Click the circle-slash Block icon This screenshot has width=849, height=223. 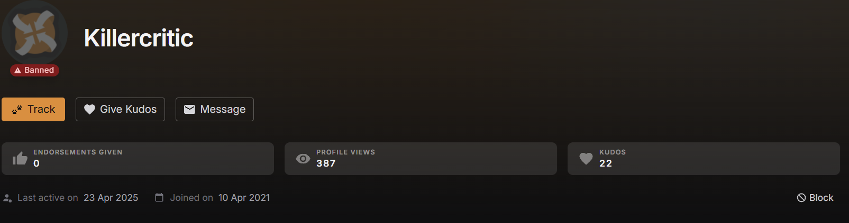pos(801,198)
